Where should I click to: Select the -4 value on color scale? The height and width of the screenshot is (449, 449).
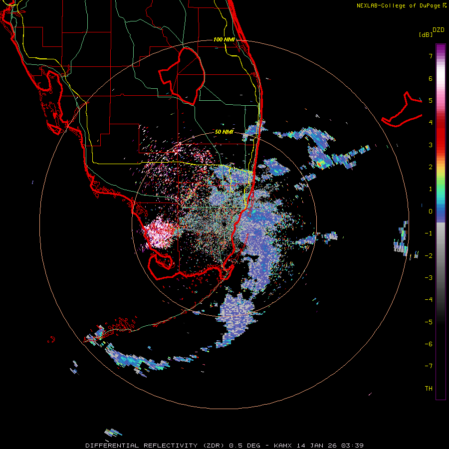click(429, 300)
